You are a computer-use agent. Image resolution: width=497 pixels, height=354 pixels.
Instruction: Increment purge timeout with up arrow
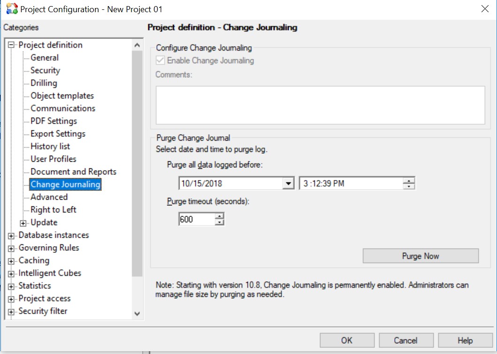pos(219,216)
